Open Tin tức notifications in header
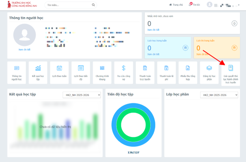Screen dimensions: 246x162 pyautogui.click(x=194, y=5)
